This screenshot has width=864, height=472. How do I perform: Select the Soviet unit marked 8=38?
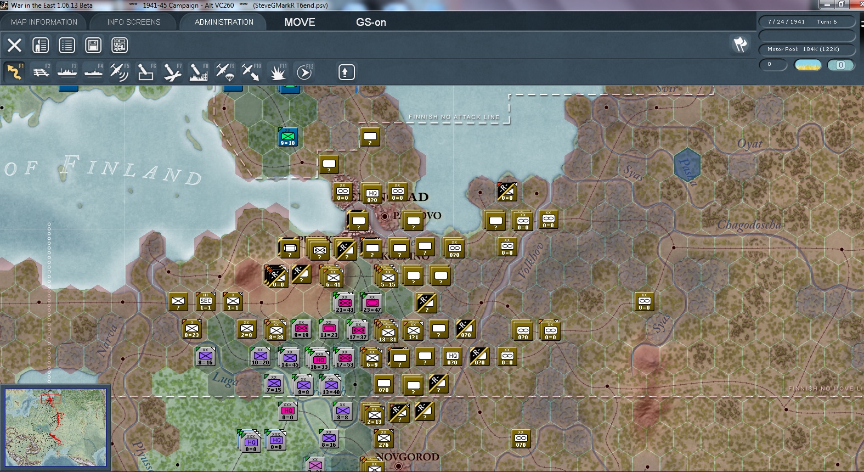[276, 331]
